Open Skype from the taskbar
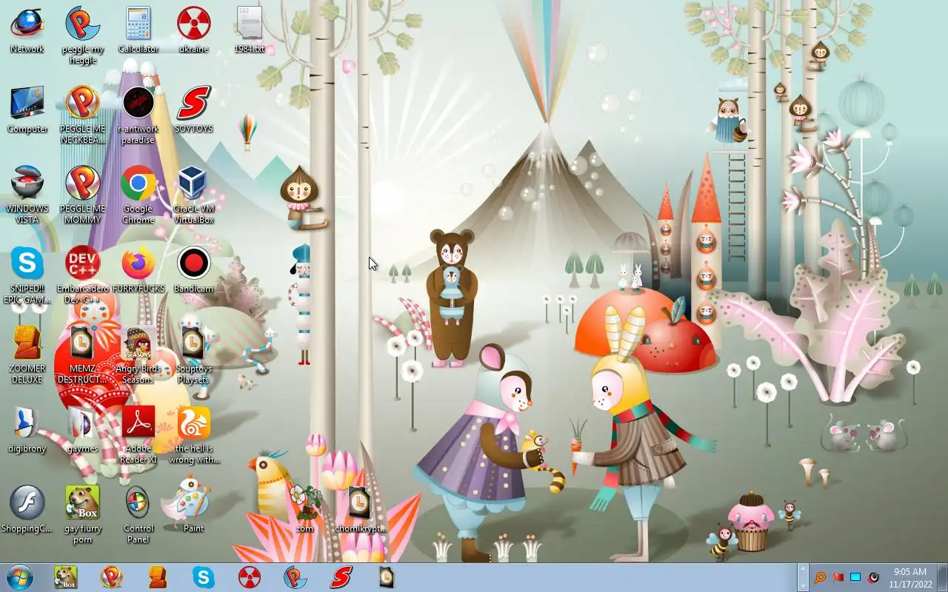Screen dimensions: 948x592 pos(204,577)
